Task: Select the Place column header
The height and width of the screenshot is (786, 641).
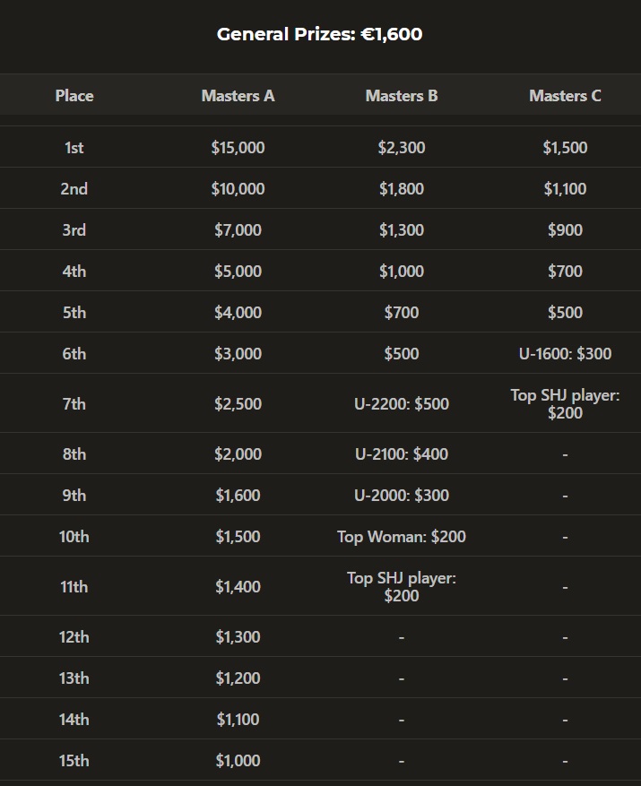Action: [74, 96]
